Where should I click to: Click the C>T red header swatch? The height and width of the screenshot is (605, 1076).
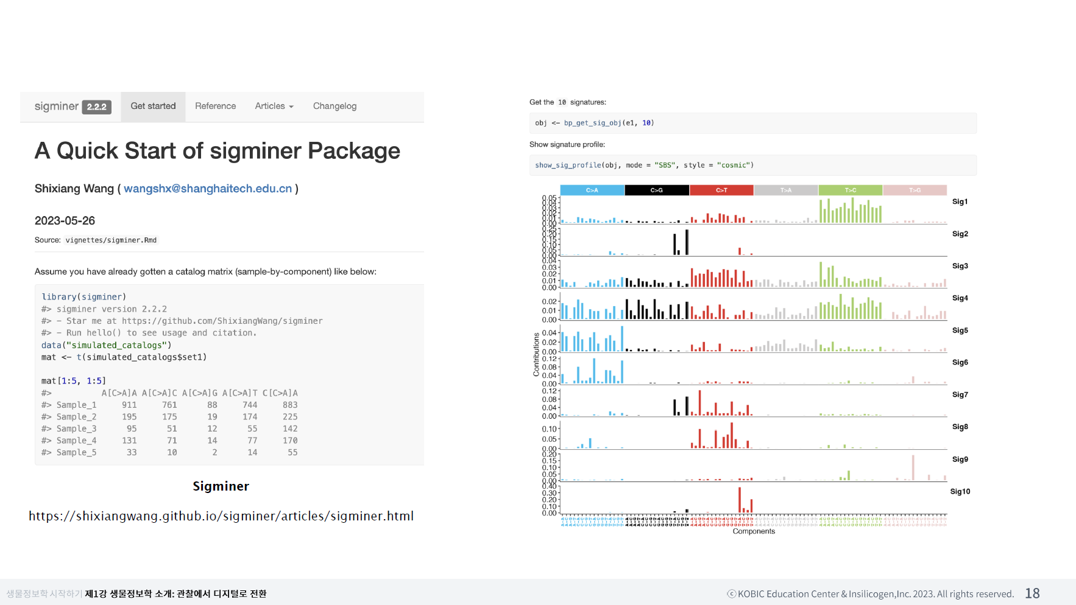[721, 190]
